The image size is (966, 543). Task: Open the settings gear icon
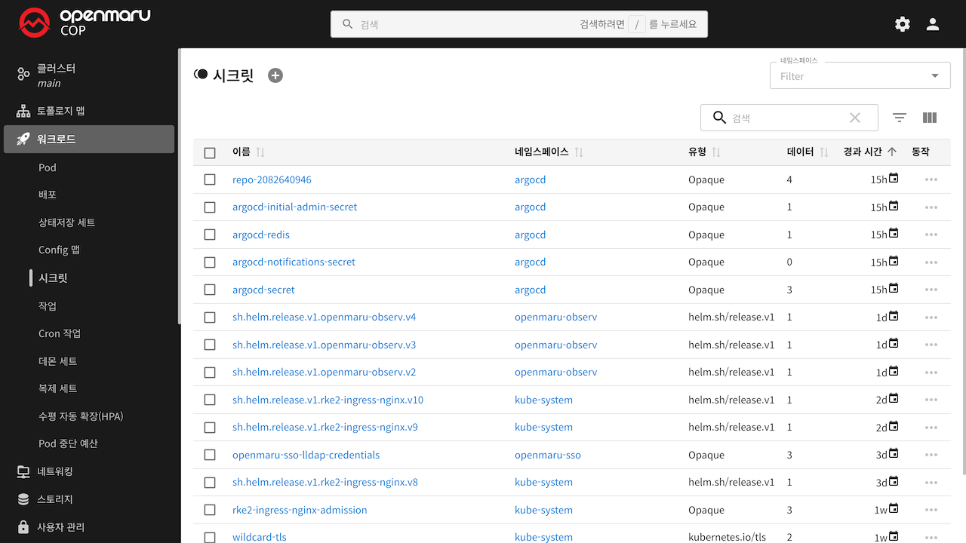[x=903, y=24]
